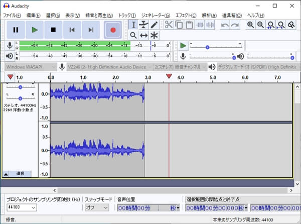The height and width of the screenshot is (224, 301).
Task: Skip to end of the track
Action: click(91, 30)
